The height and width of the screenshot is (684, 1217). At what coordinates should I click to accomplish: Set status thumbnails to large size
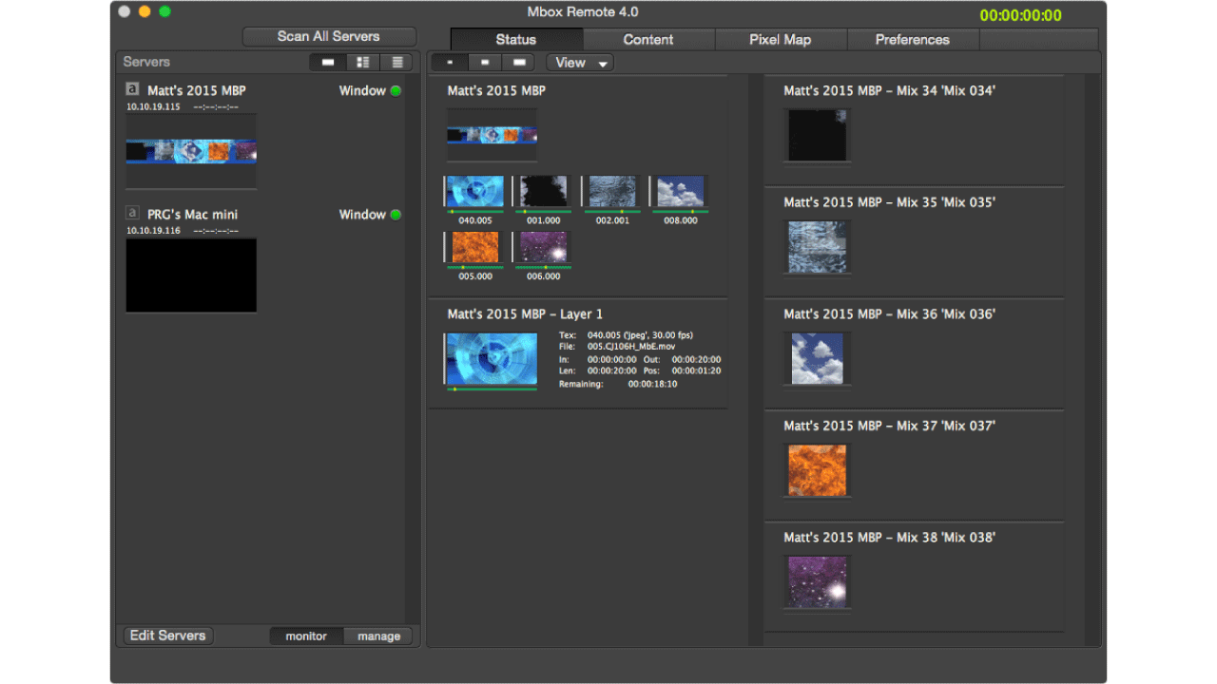click(x=518, y=63)
